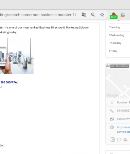
Task: Follow the https://sea... website link
Action: coord(124,130)
